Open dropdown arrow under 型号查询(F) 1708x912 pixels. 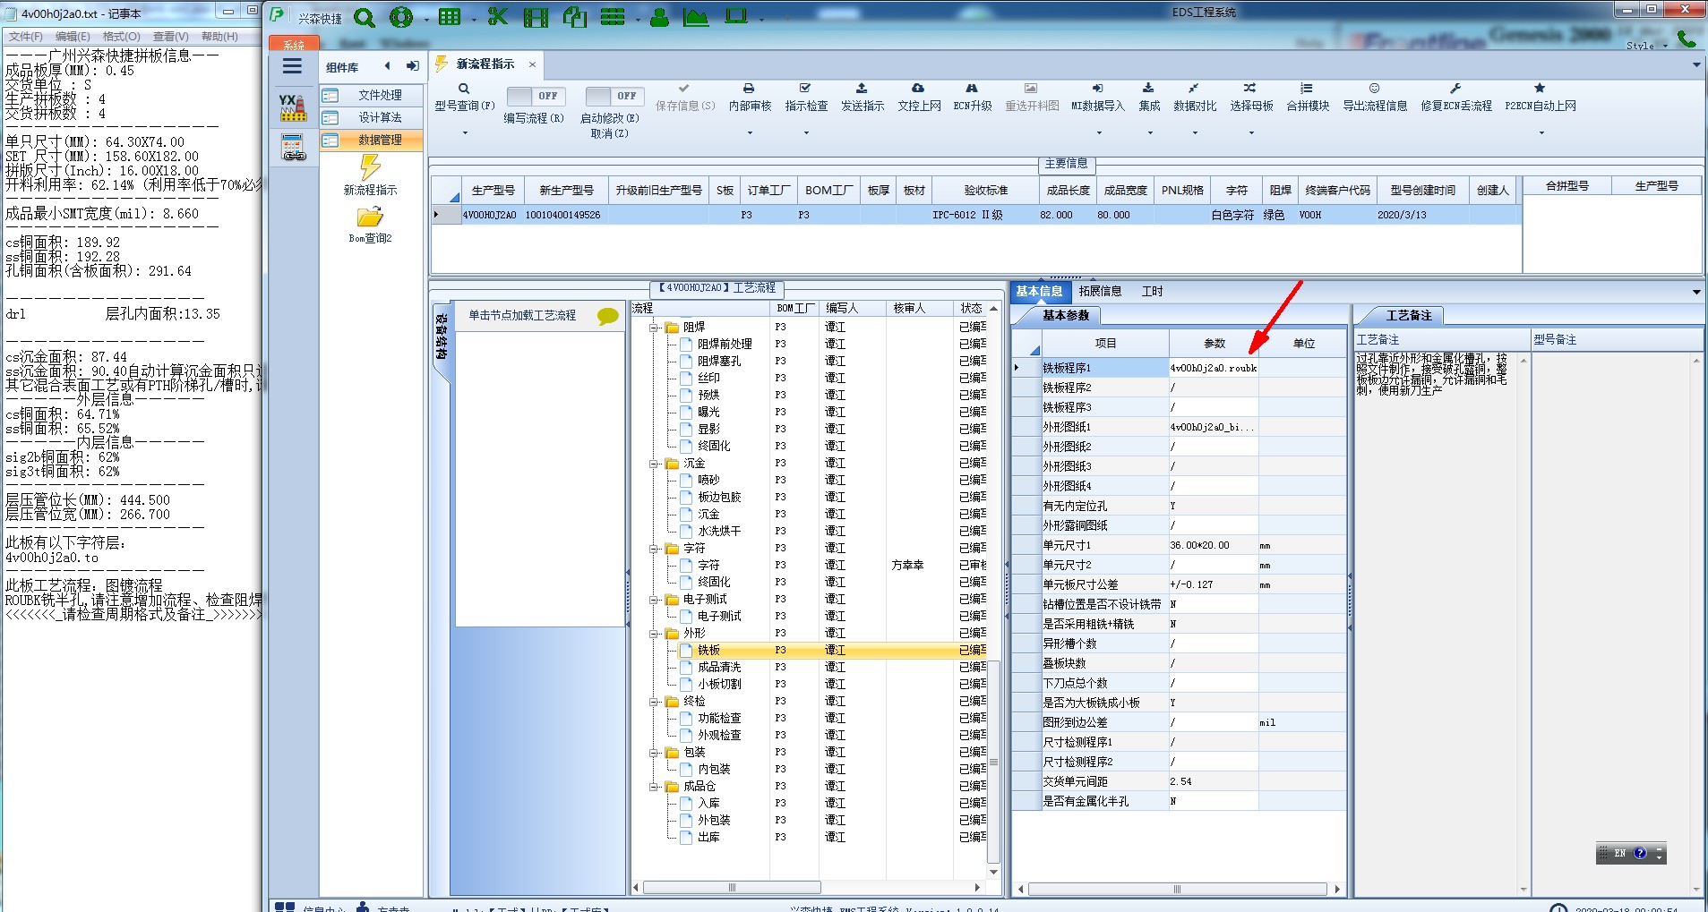(465, 133)
